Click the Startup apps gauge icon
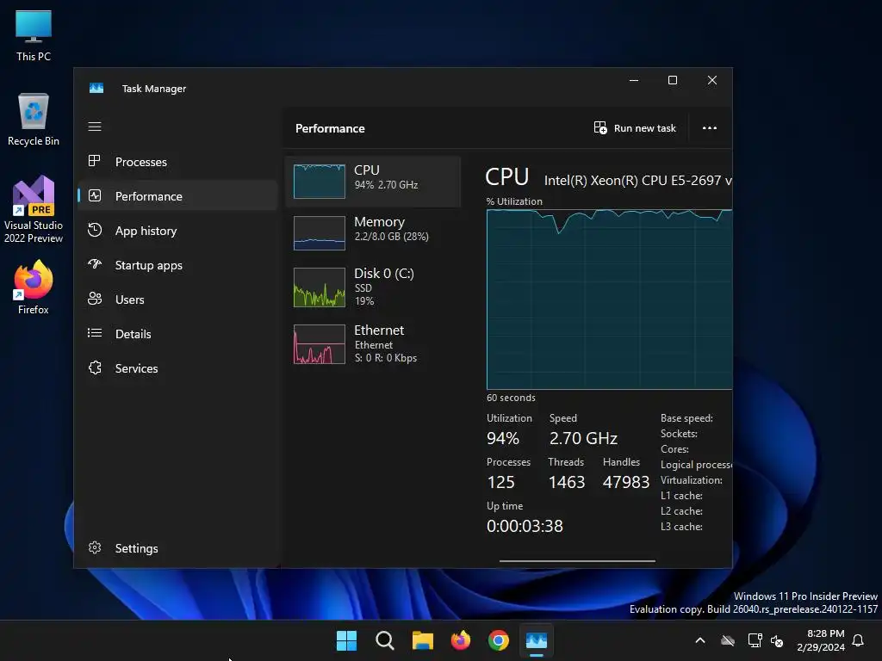The image size is (882, 661). 95,264
